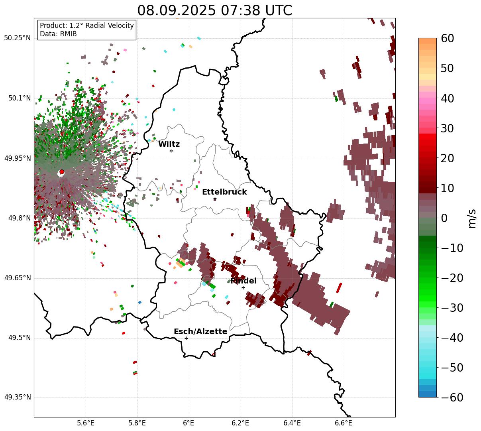Viewport: 481px width, 431px height.
Task: Click the Wiltz cross marker
Action: 171,151
